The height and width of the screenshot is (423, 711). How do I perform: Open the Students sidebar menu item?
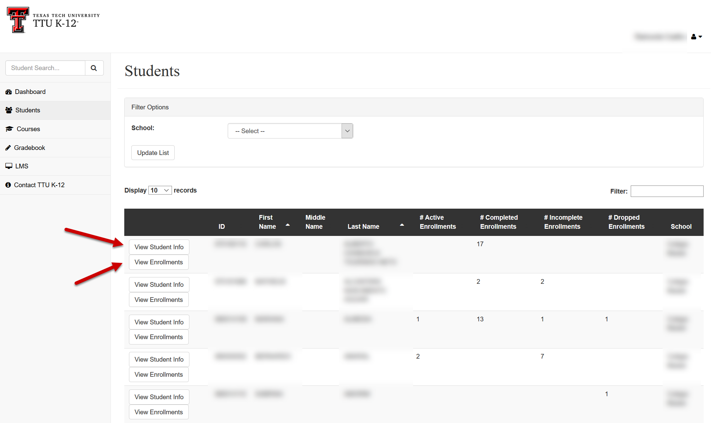(x=28, y=110)
